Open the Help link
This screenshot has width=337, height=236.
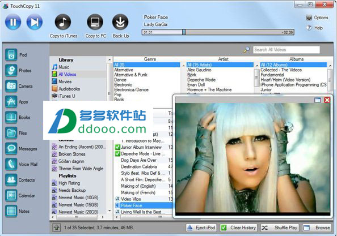pos(315,28)
